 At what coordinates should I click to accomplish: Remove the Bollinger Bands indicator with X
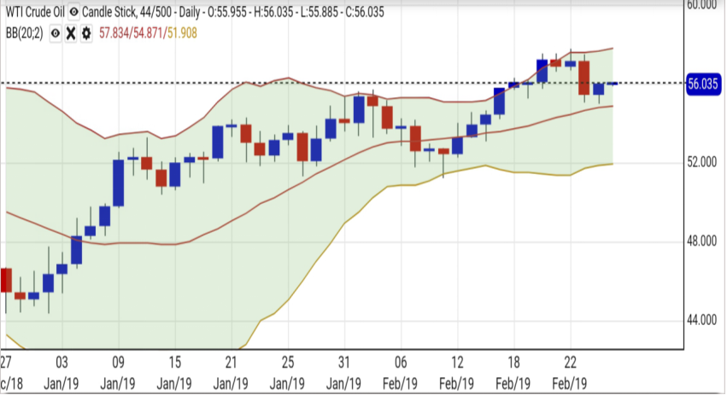coord(71,33)
